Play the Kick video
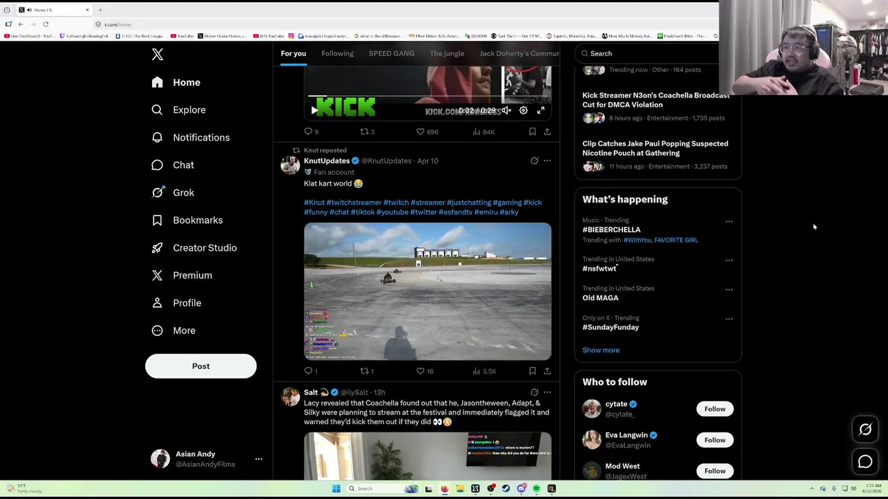 314,110
